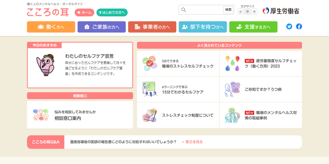The image size is (329, 164).
Task: Show the Q&A answer via 答えを見る
Action: pos(192,142)
